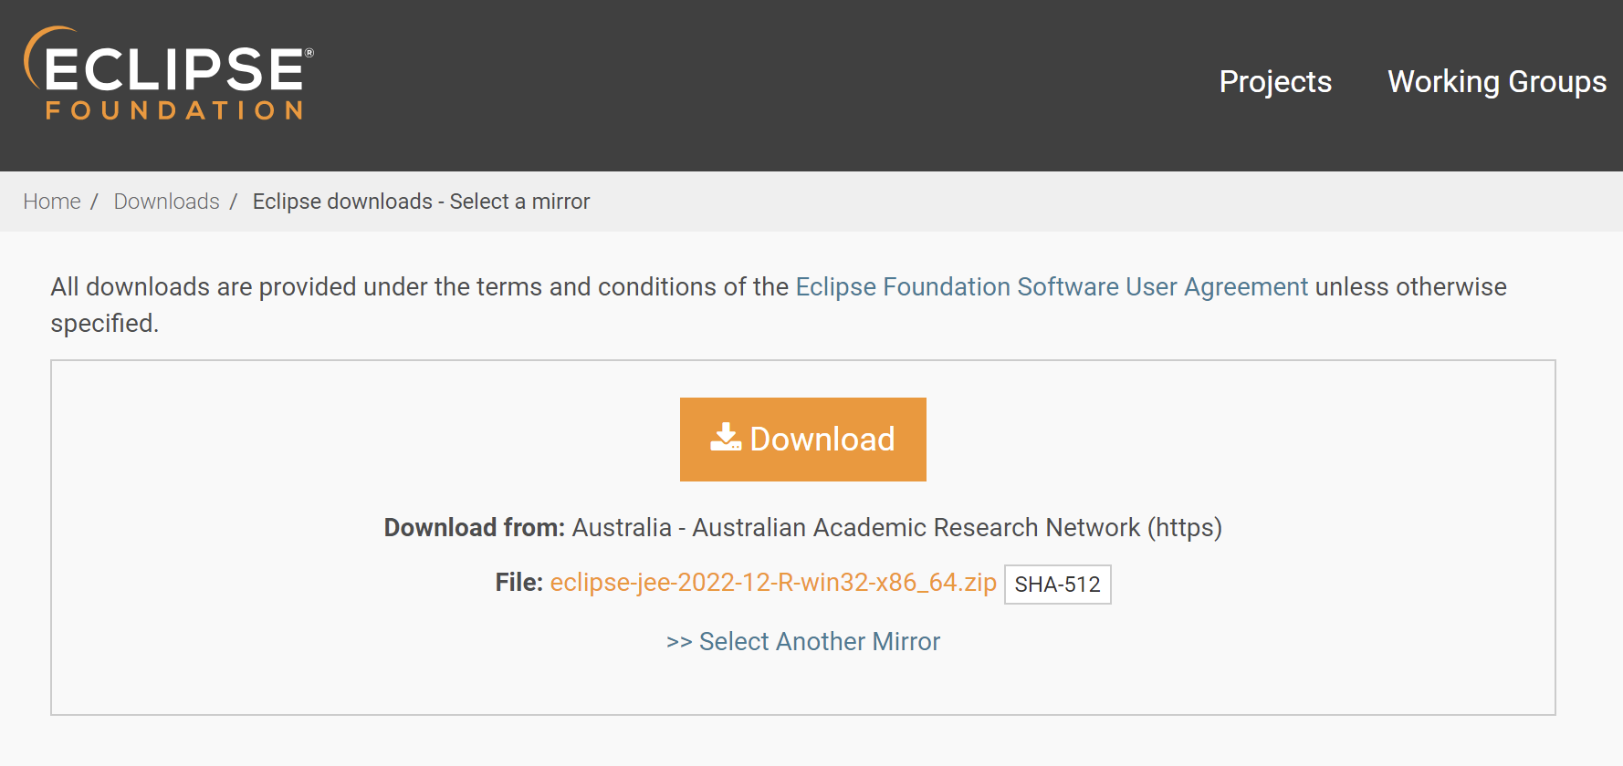Go to Downloads breadcrumb
1623x766 pixels.
167,202
